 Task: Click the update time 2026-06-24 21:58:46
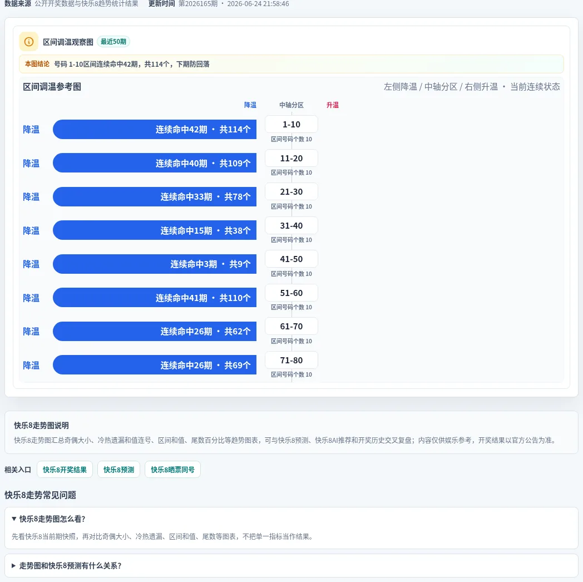pyautogui.click(x=258, y=4)
